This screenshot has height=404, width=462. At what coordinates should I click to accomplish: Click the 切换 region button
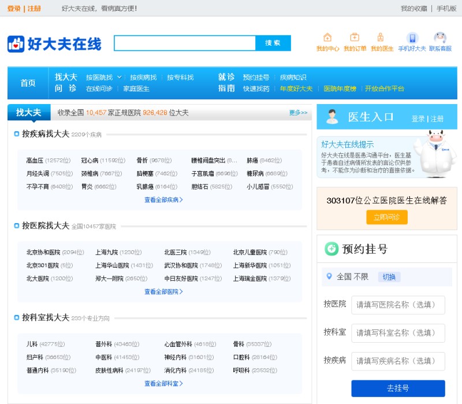pos(389,277)
